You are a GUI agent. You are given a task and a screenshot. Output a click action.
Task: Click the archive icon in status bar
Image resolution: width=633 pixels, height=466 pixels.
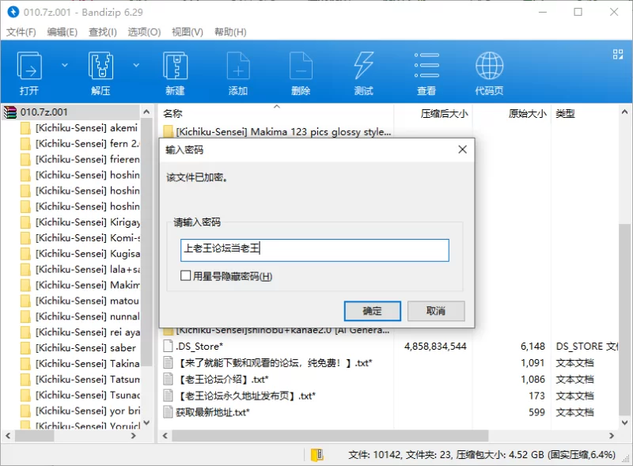click(x=317, y=455)
